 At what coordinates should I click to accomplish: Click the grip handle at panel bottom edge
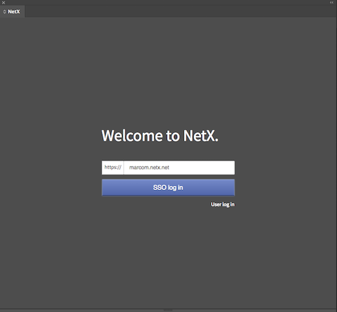pos(168,310)
